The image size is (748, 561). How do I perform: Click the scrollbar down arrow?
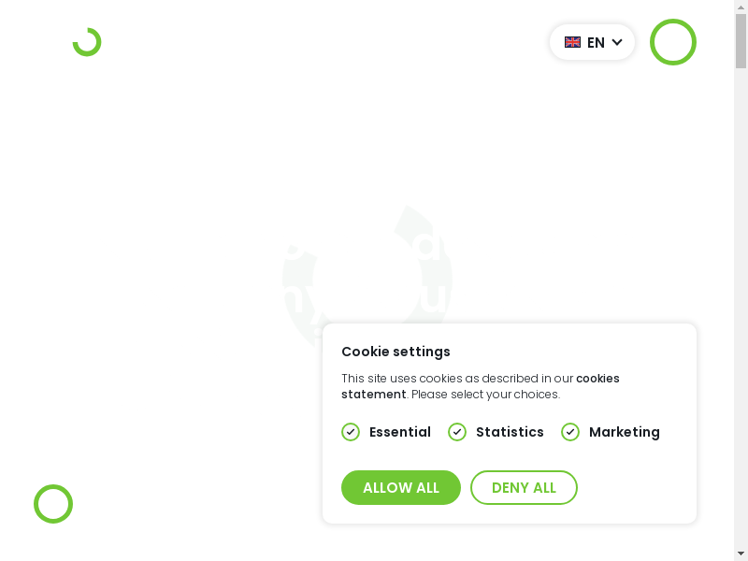(741, 553)
